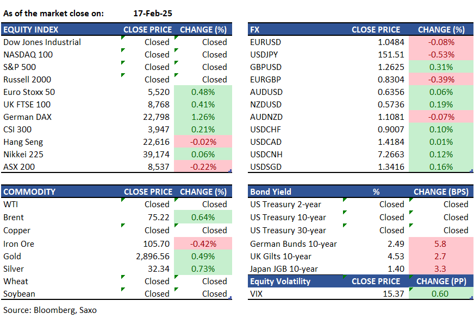Click the Nikkei 225 close price cell
The height and width of the screenshot is (320, 474).
tap(157, 155)
